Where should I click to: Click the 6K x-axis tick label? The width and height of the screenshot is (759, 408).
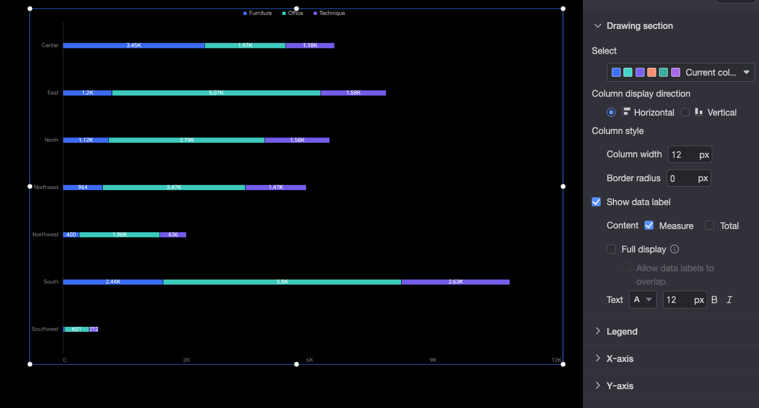click(310, 360)
